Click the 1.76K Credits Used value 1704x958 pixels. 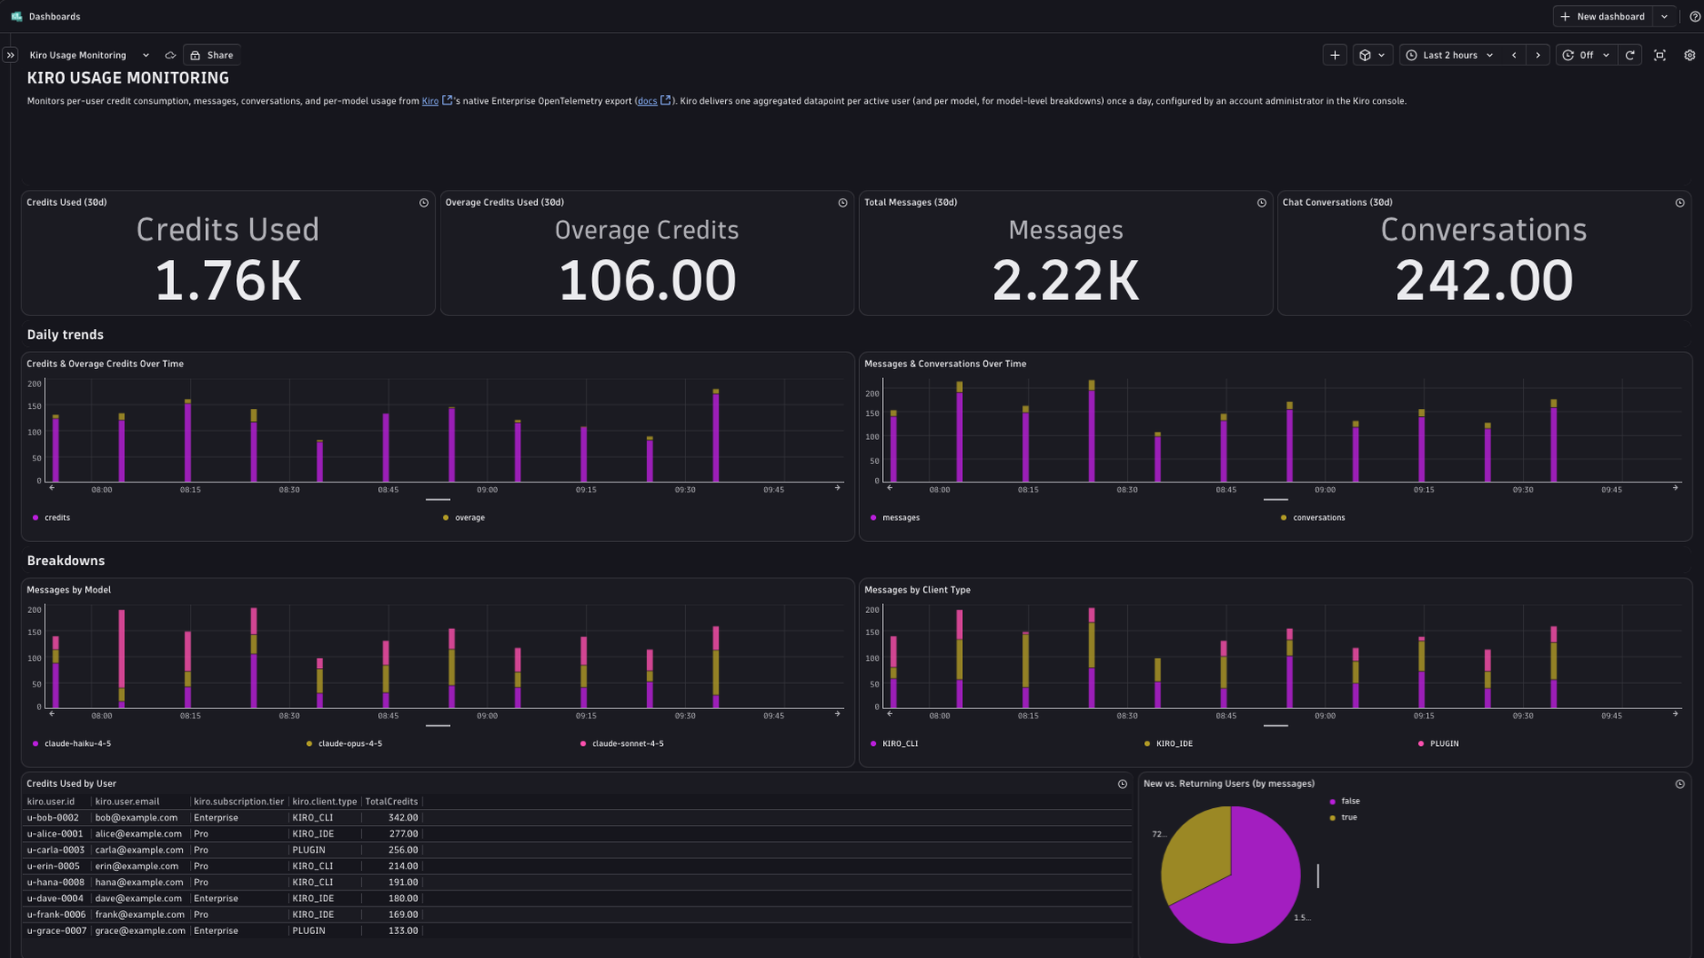tap(228, 281)
